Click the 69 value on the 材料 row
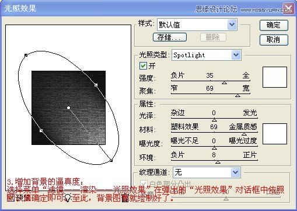Viewport: 297px width, 211px height. 214,127
